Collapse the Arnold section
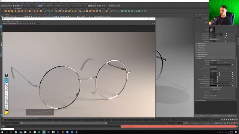The height and width of the screenshot is (134, 239). (x=215, y=58)
